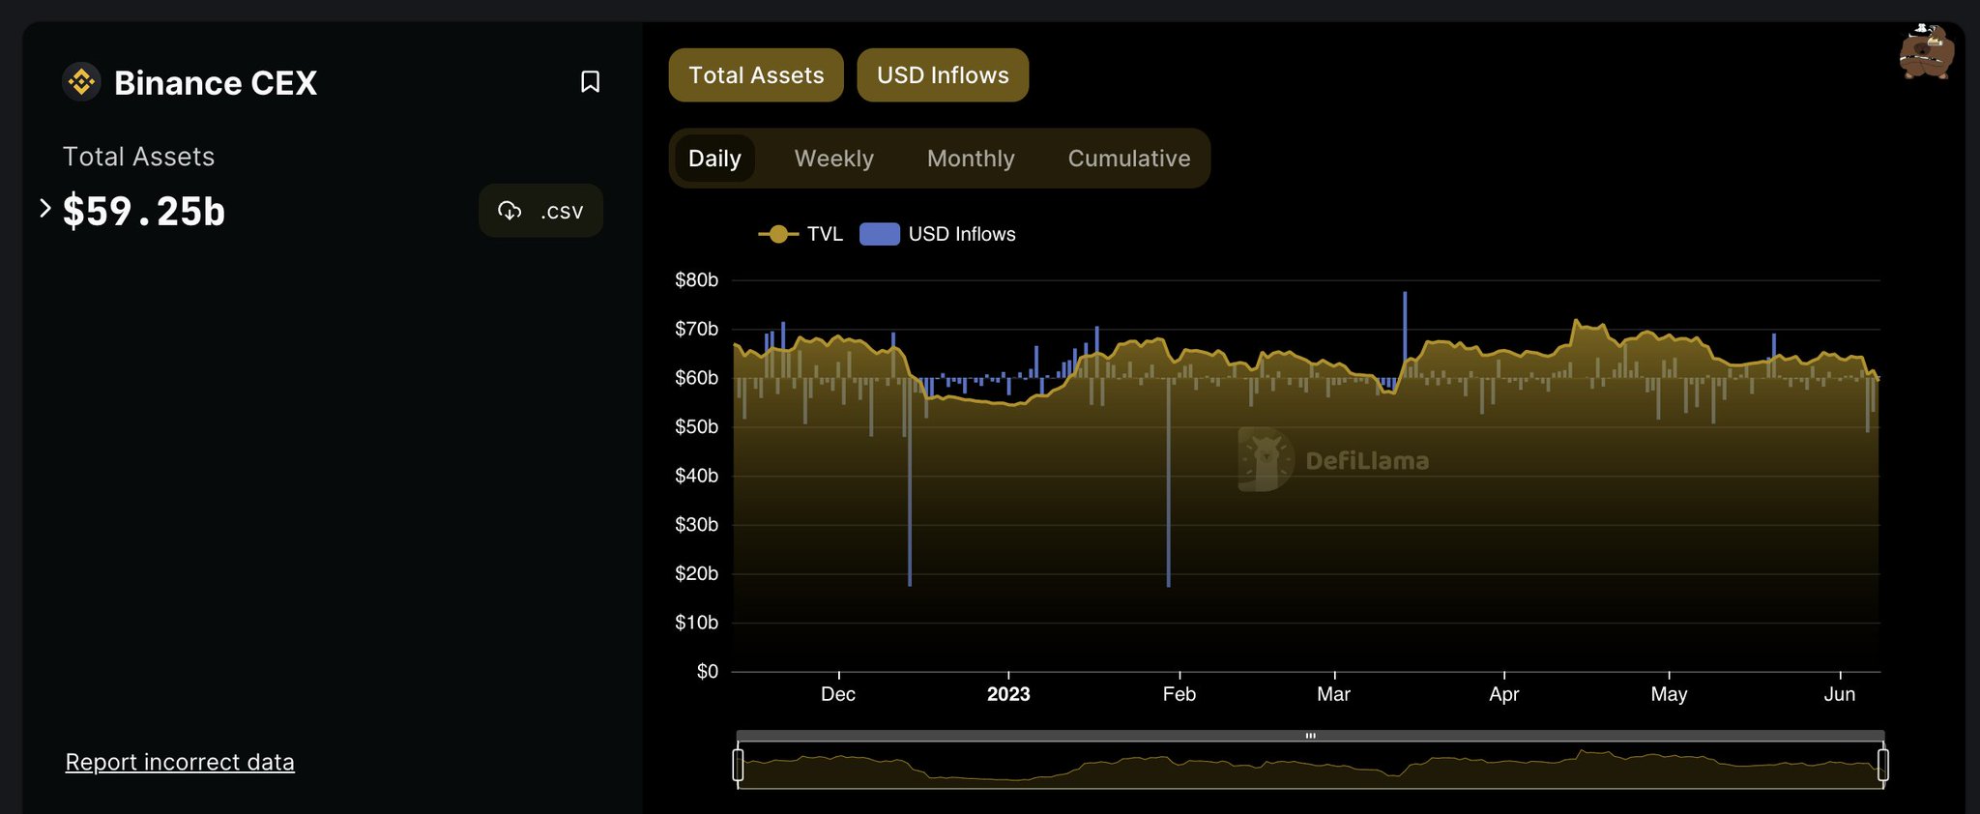Click the Total Assets heading in sidebar
The height and width of the screenshot is (814, 1980).
click(138, 157)
